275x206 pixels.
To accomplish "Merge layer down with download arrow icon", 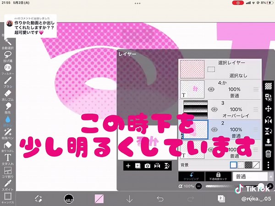I will click(x=268, y=142).
